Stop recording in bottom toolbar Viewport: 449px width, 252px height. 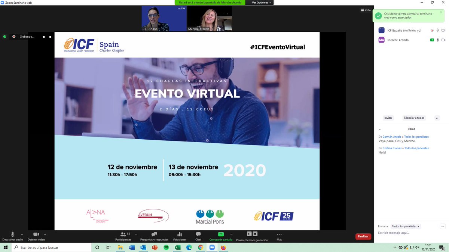255,234
